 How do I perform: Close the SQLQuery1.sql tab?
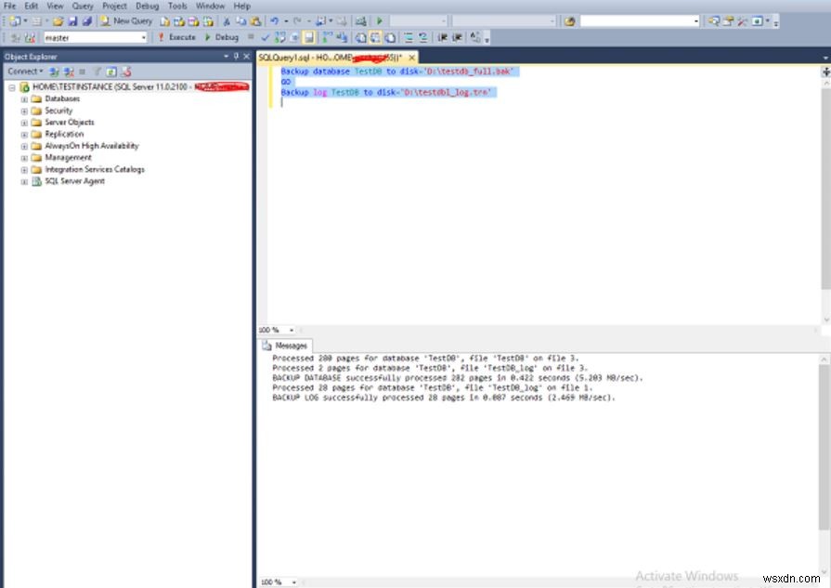[412, 58]
